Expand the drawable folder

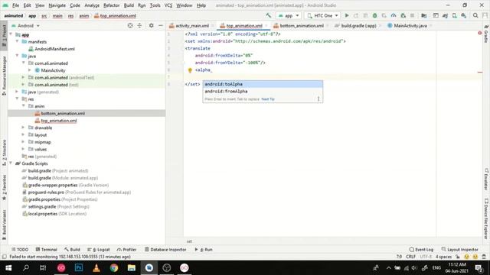coord(24,128)
